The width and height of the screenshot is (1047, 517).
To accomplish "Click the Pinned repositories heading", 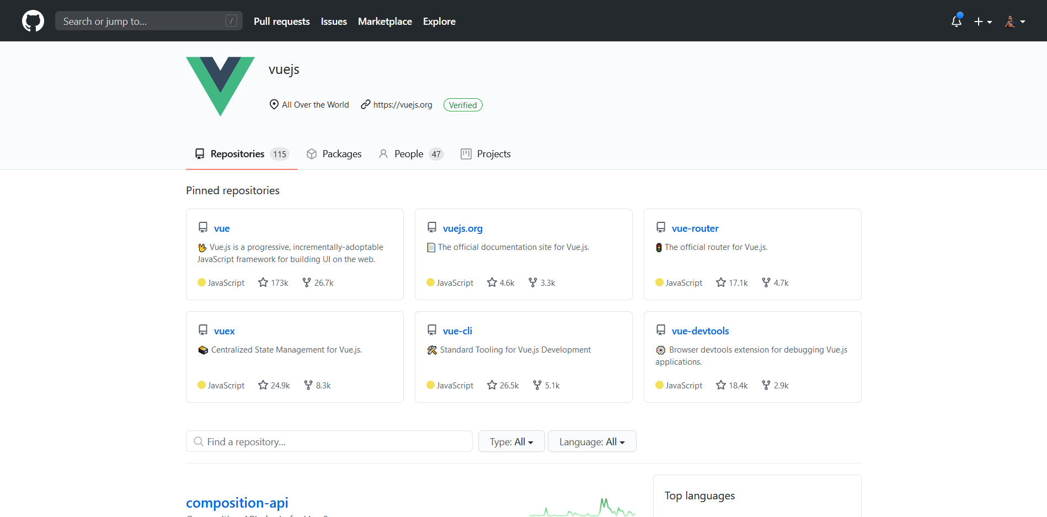I will [x=233, y=190].
